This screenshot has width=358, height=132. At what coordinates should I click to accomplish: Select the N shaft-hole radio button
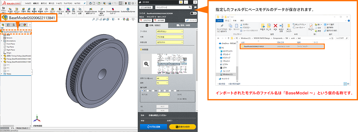point(147,91)
